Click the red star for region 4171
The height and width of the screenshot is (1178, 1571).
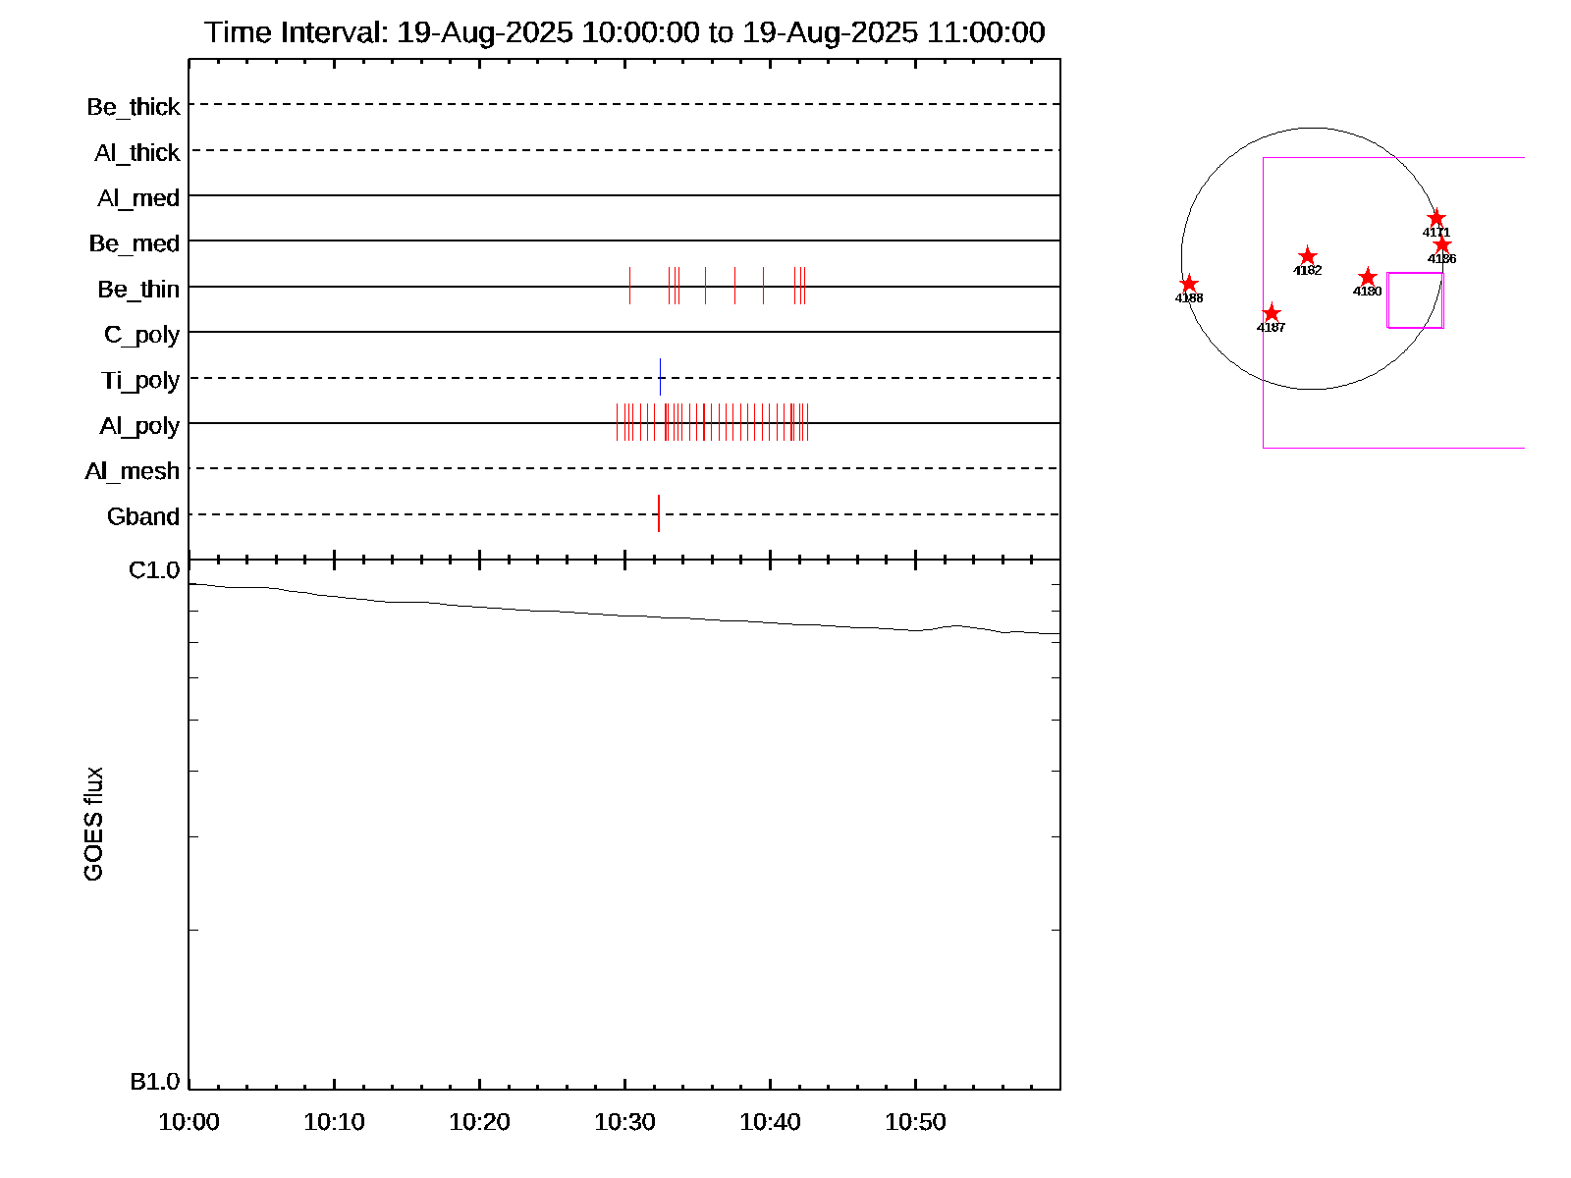point(1436,218)
